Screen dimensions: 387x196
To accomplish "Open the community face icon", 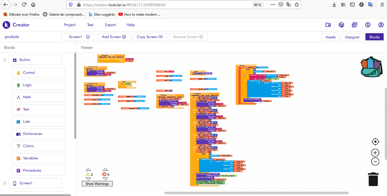I will point(341,25).
